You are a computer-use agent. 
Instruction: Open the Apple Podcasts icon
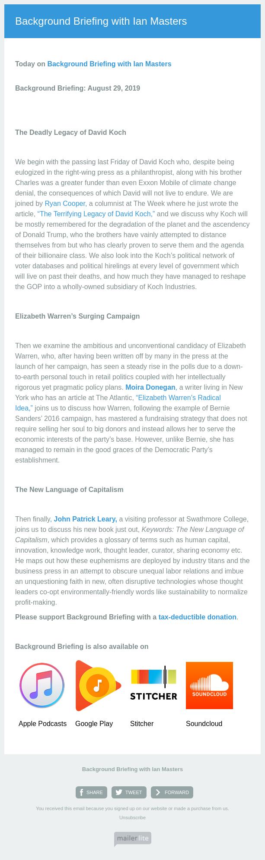(42, 685)
